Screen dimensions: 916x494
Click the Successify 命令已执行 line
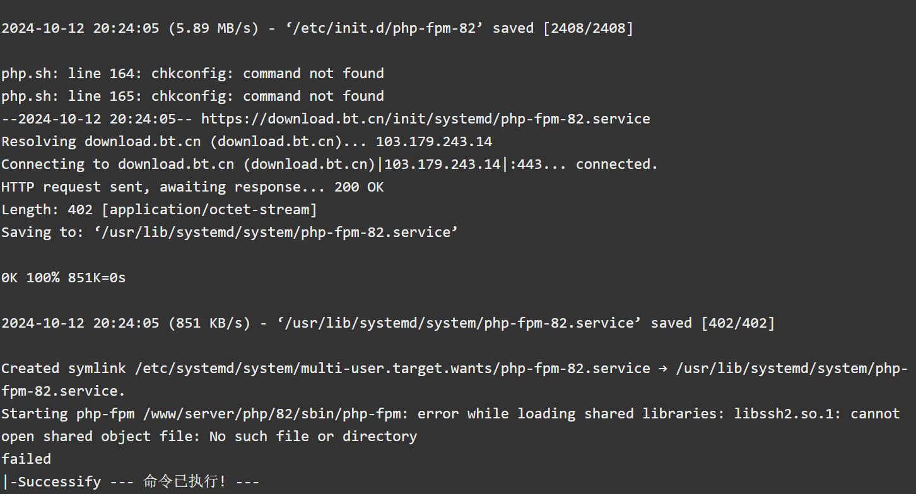(130, 481)
